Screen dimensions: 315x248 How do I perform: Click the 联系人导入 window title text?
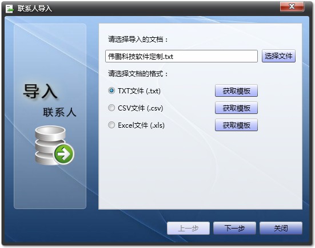click(34, 9)
